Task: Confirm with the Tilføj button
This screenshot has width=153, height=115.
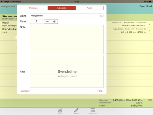Action: click(x=100, y=91)
